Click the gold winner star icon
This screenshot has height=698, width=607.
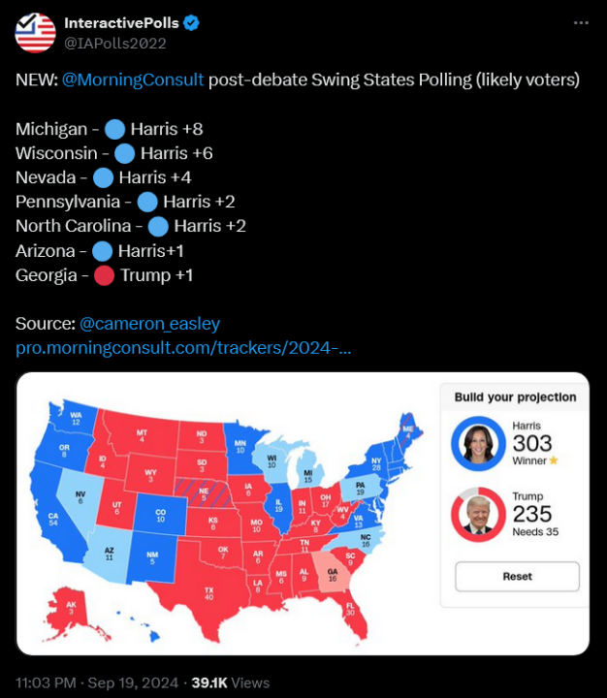coord(554,460)
